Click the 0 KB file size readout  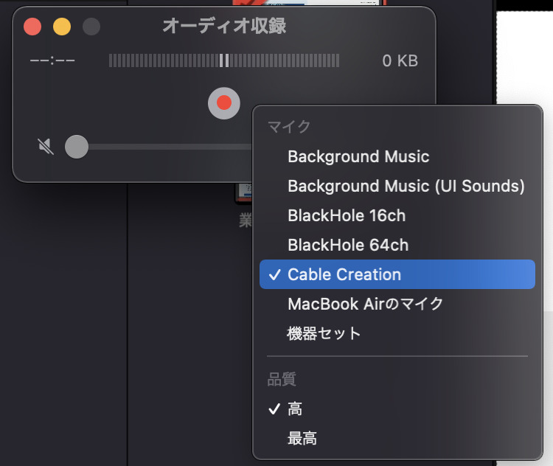point(400,60)
